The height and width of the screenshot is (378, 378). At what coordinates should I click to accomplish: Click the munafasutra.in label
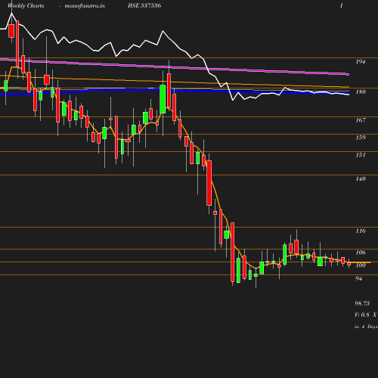point(85,5)
